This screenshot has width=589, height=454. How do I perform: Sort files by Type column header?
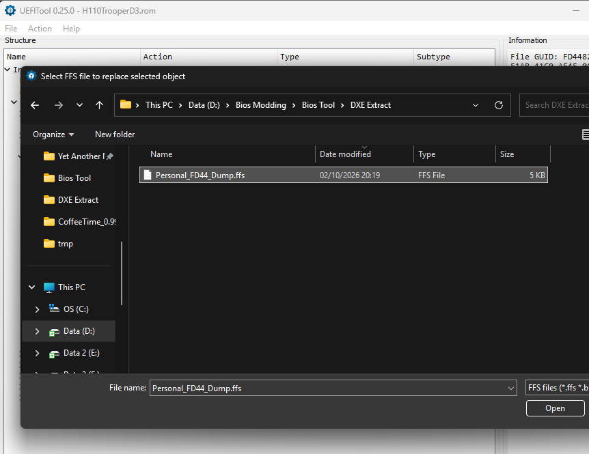coord(427,154)
